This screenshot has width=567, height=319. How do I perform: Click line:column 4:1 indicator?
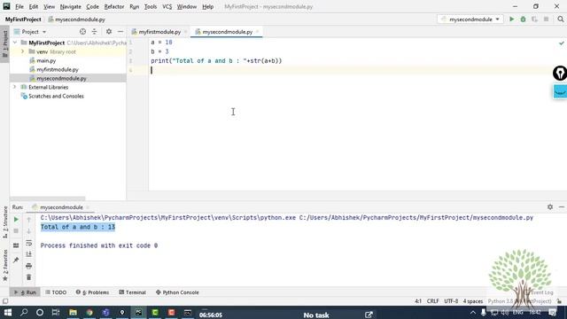[418, 301]
